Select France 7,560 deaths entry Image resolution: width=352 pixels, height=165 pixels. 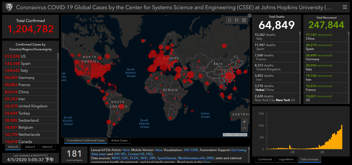point(276,57)
